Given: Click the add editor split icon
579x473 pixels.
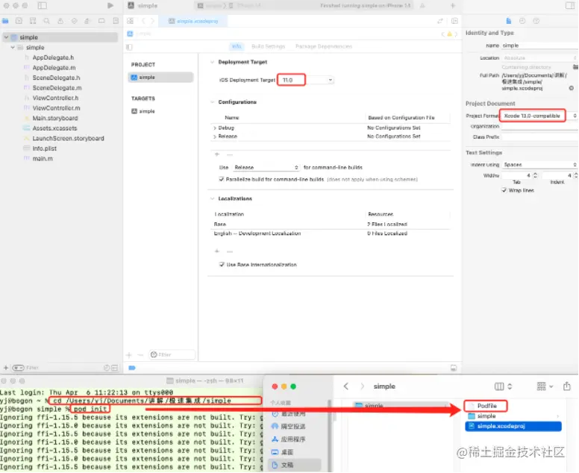Looking at the screenshot, I should pos(454,21).
